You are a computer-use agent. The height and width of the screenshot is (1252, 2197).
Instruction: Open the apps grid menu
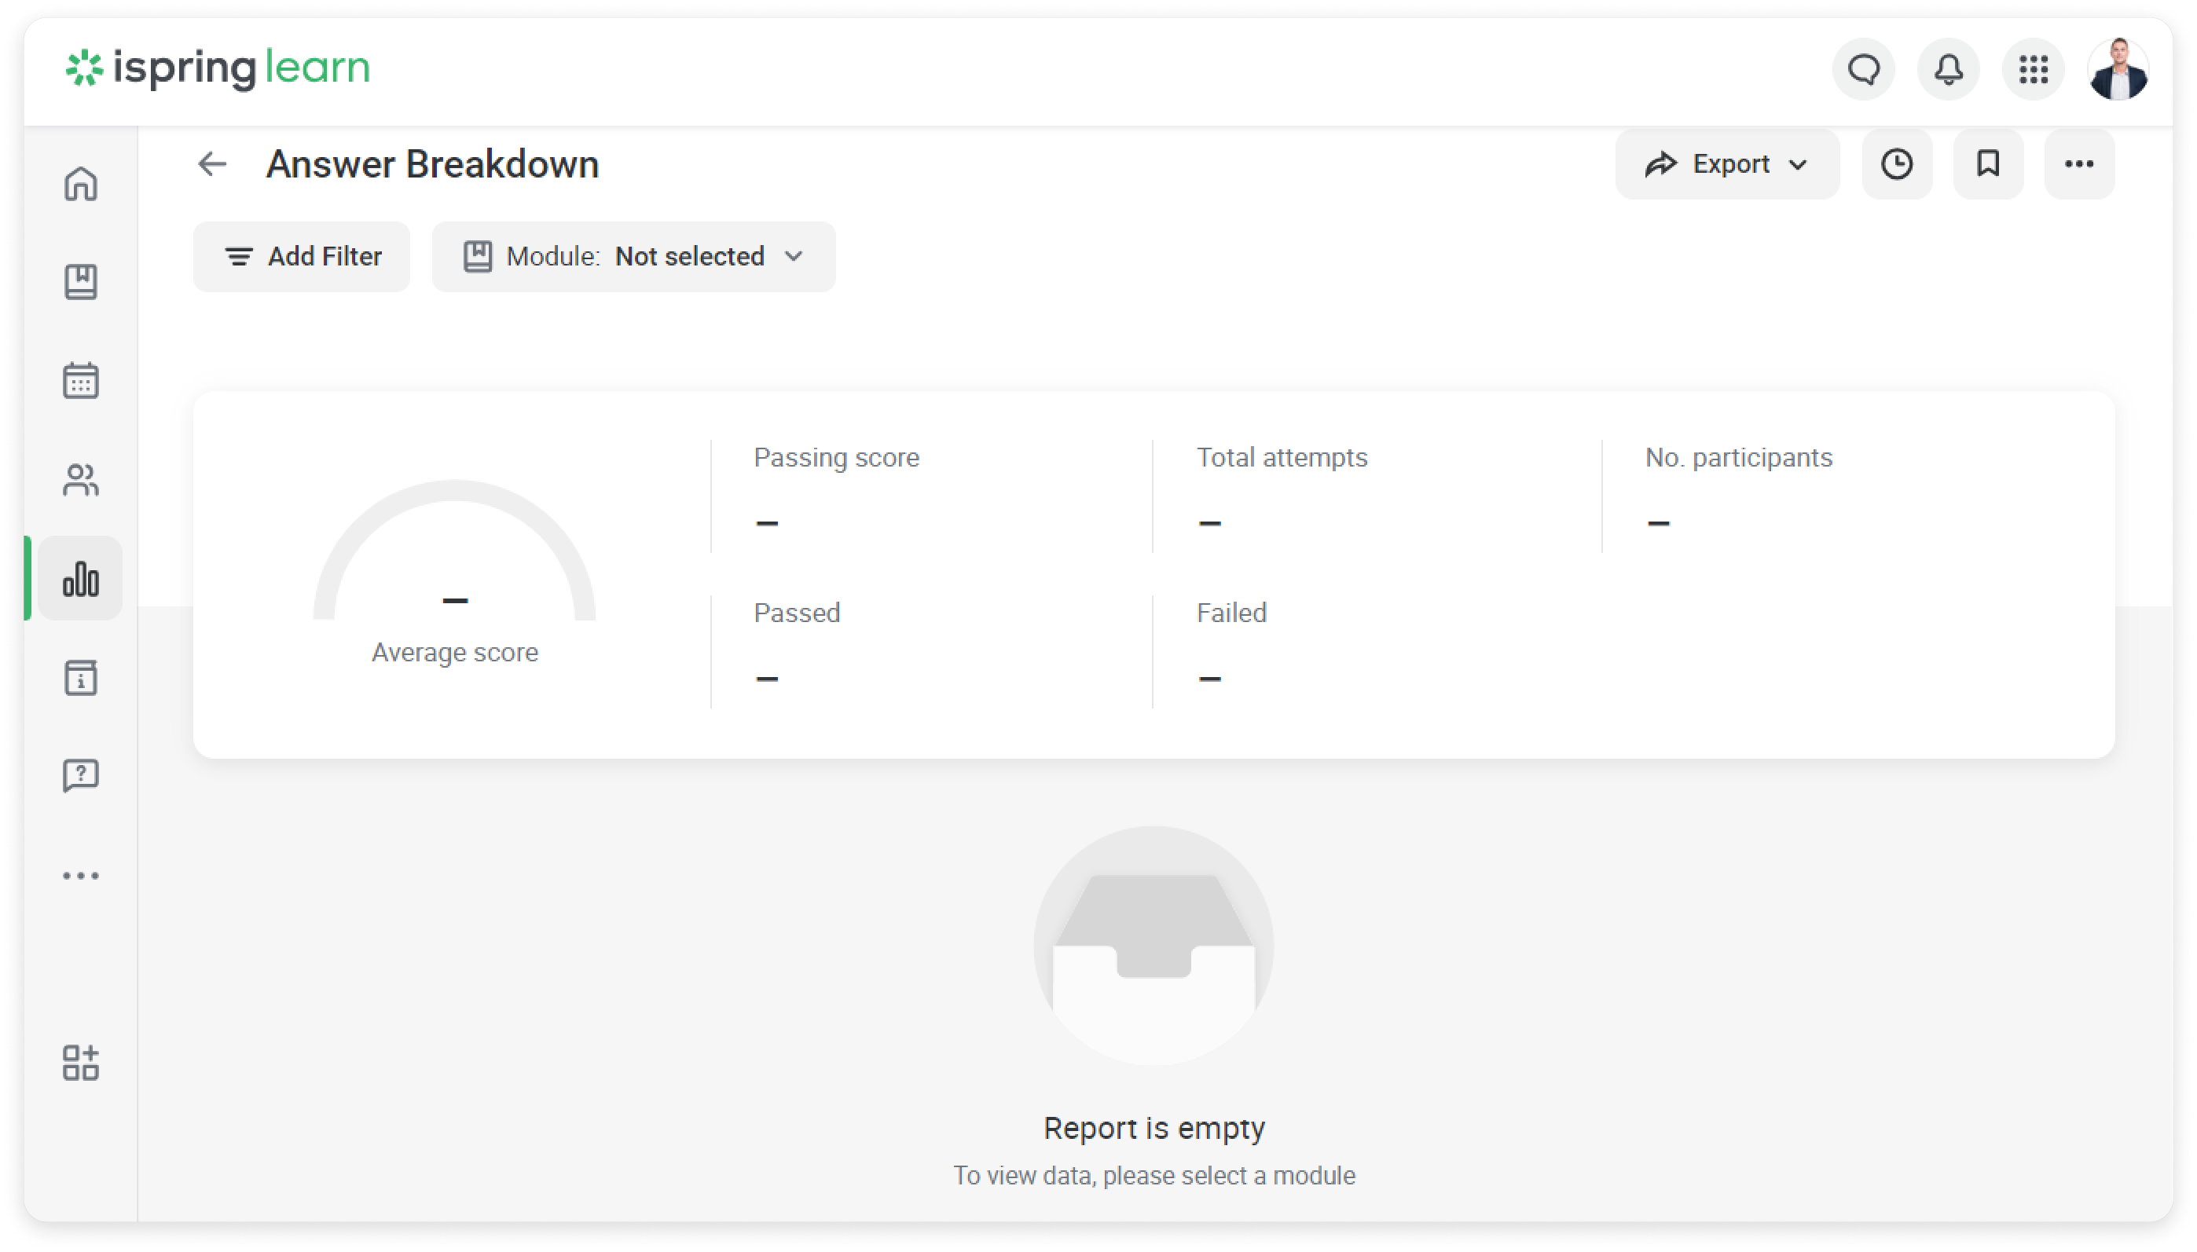click(2034, 70)
